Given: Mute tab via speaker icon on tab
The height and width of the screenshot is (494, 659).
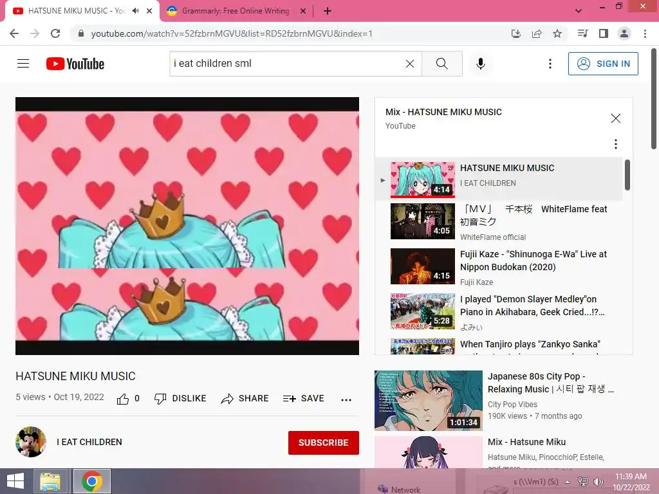Looking at the screenshot, I should (x=135, y=11).
